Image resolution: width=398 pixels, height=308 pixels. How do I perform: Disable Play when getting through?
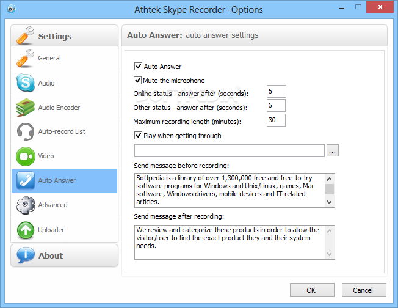coord(138,135)
